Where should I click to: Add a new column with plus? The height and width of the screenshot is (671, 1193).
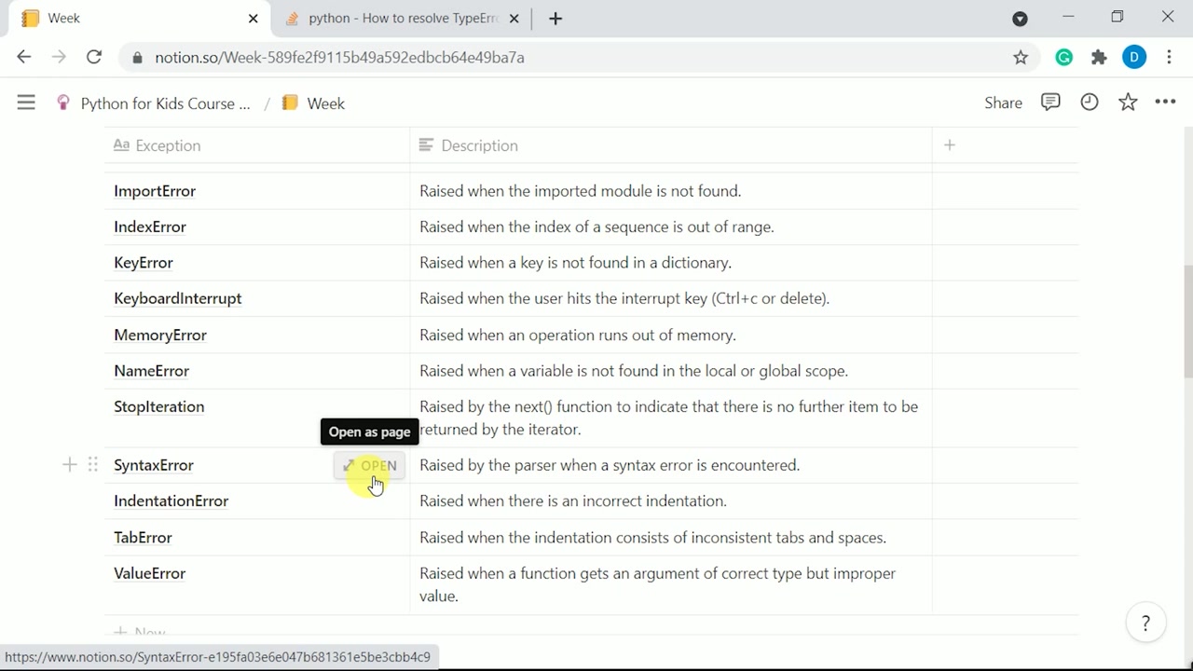[x=949, y=145]
